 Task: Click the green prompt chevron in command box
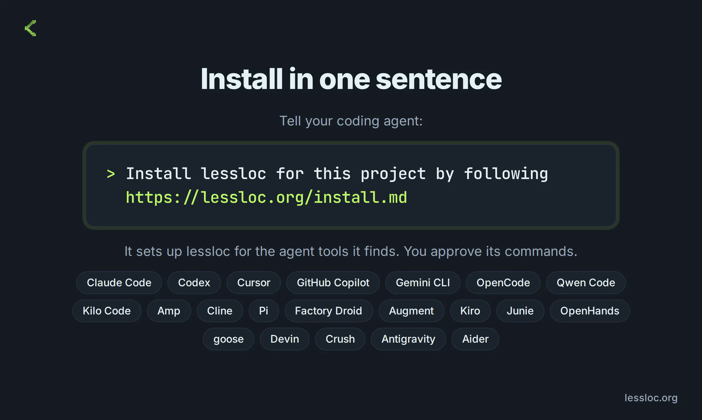click(x=111, y=174)
